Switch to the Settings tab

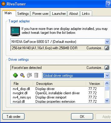23,14
